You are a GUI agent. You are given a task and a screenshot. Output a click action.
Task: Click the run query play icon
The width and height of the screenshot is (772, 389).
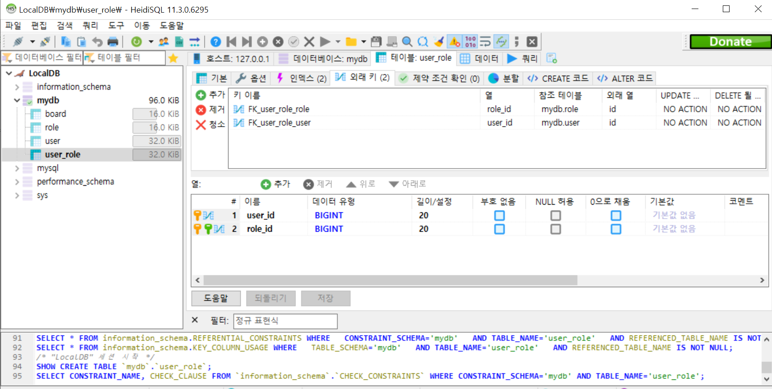(x=325, y=42)
